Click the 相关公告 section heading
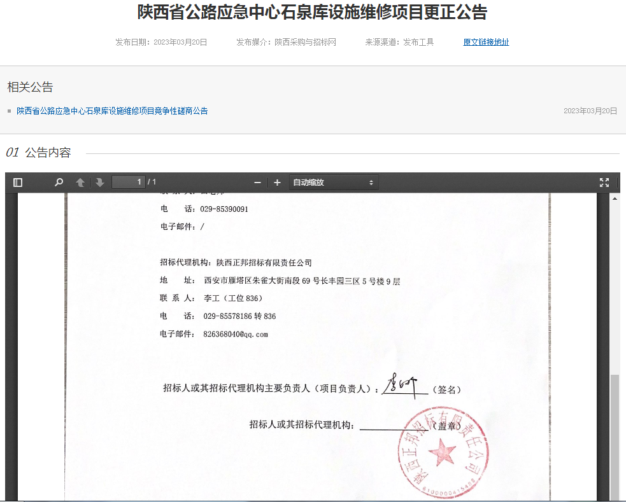626x502 pixels. coord(30,87)
